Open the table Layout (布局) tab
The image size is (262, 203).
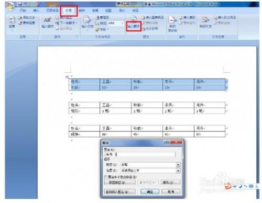tap(135, 10)
